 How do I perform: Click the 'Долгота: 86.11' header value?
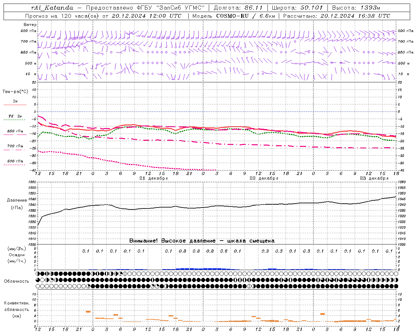coord(238,8)
